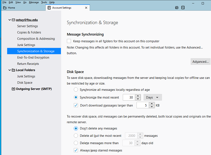Open Disk Space under Local Folders

(x=25, y=82)
